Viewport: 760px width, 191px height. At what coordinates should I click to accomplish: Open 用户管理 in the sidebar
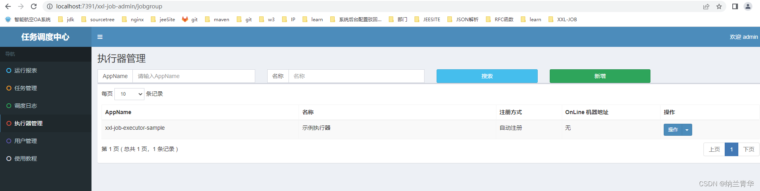[46, 141]
